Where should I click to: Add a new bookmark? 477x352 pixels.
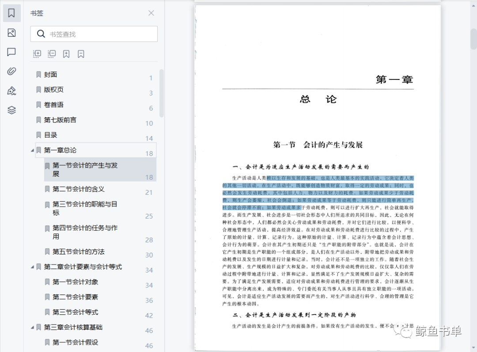pyautogui.click(x=66, y=53)
